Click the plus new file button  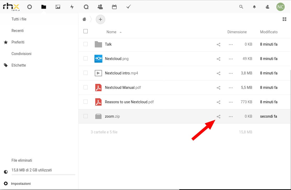[x=100, y=19]
